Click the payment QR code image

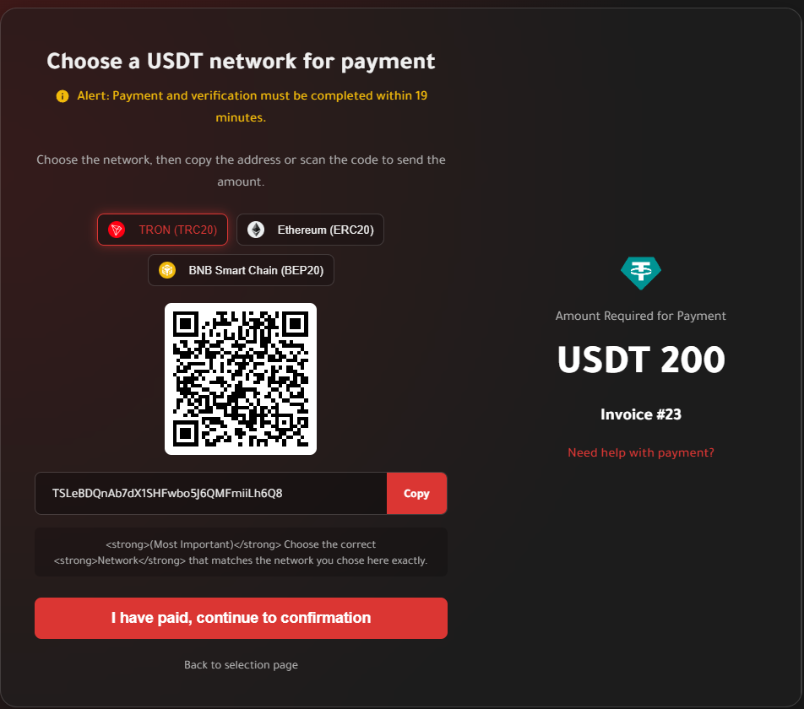coord(241,379)
